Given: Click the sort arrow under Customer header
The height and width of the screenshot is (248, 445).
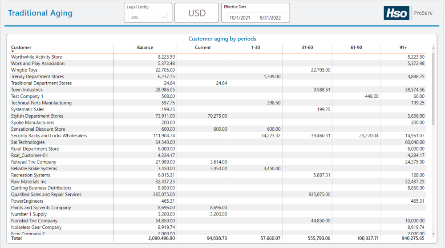Looking at the screenshot, I should tap(12, 52).
